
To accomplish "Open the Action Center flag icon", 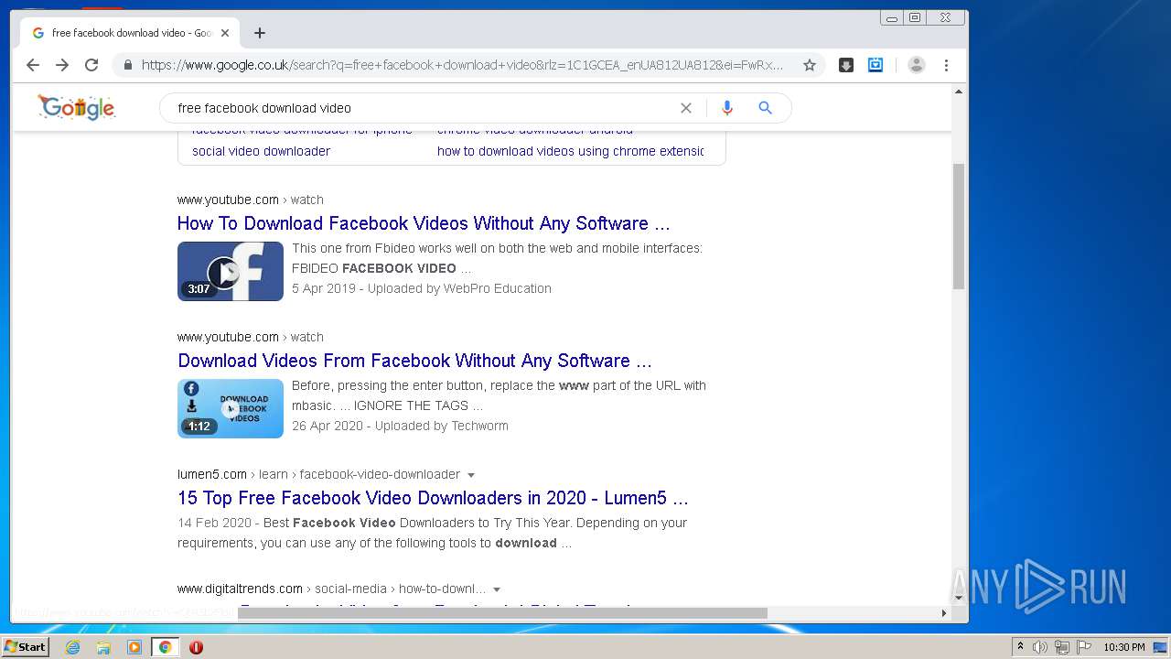I will pyautogui.click(x=1084, y=647).
